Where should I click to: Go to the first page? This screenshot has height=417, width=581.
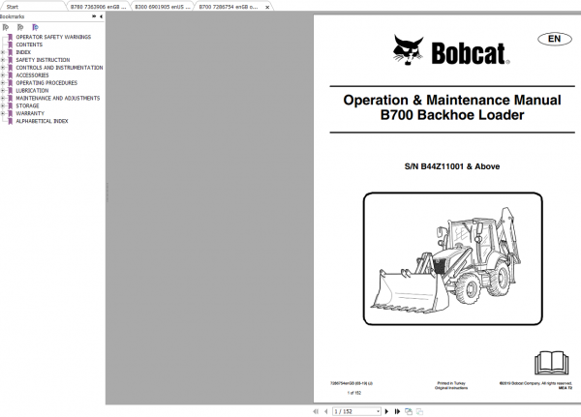(316, 411)
